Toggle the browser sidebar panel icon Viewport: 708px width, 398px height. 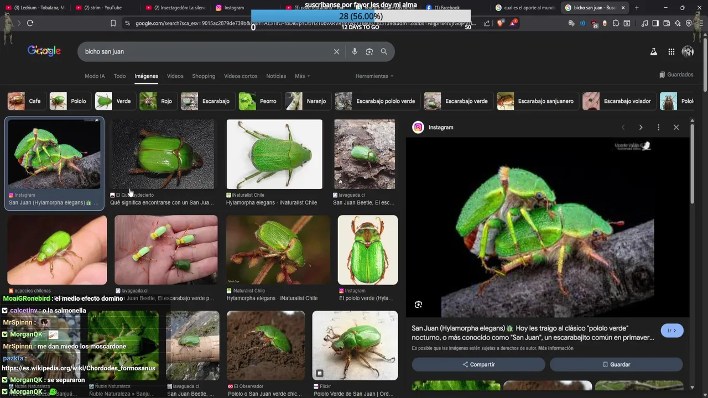(655, 23)
